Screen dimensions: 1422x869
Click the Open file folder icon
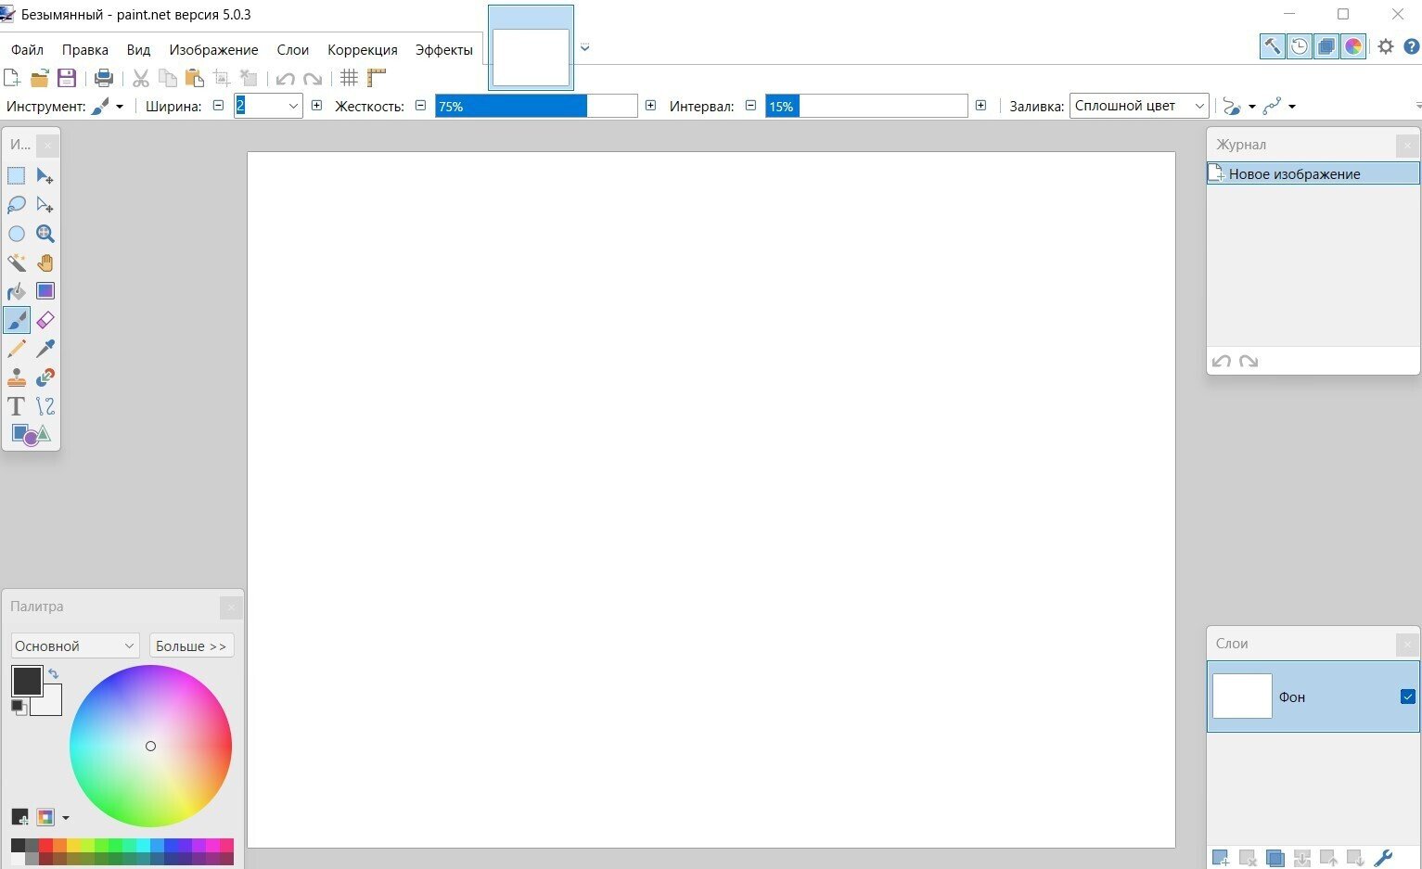point(39,78)
